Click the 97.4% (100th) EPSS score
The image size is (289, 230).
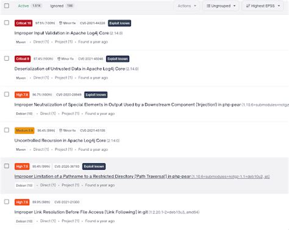(x=43, y=59)
